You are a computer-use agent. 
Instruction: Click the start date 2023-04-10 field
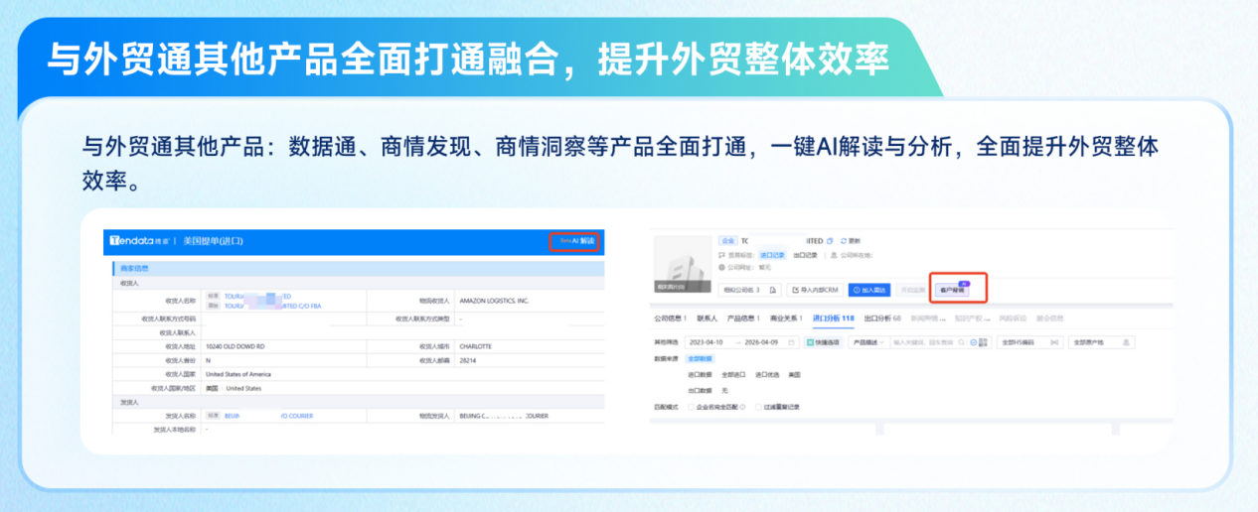click(708, 342)
